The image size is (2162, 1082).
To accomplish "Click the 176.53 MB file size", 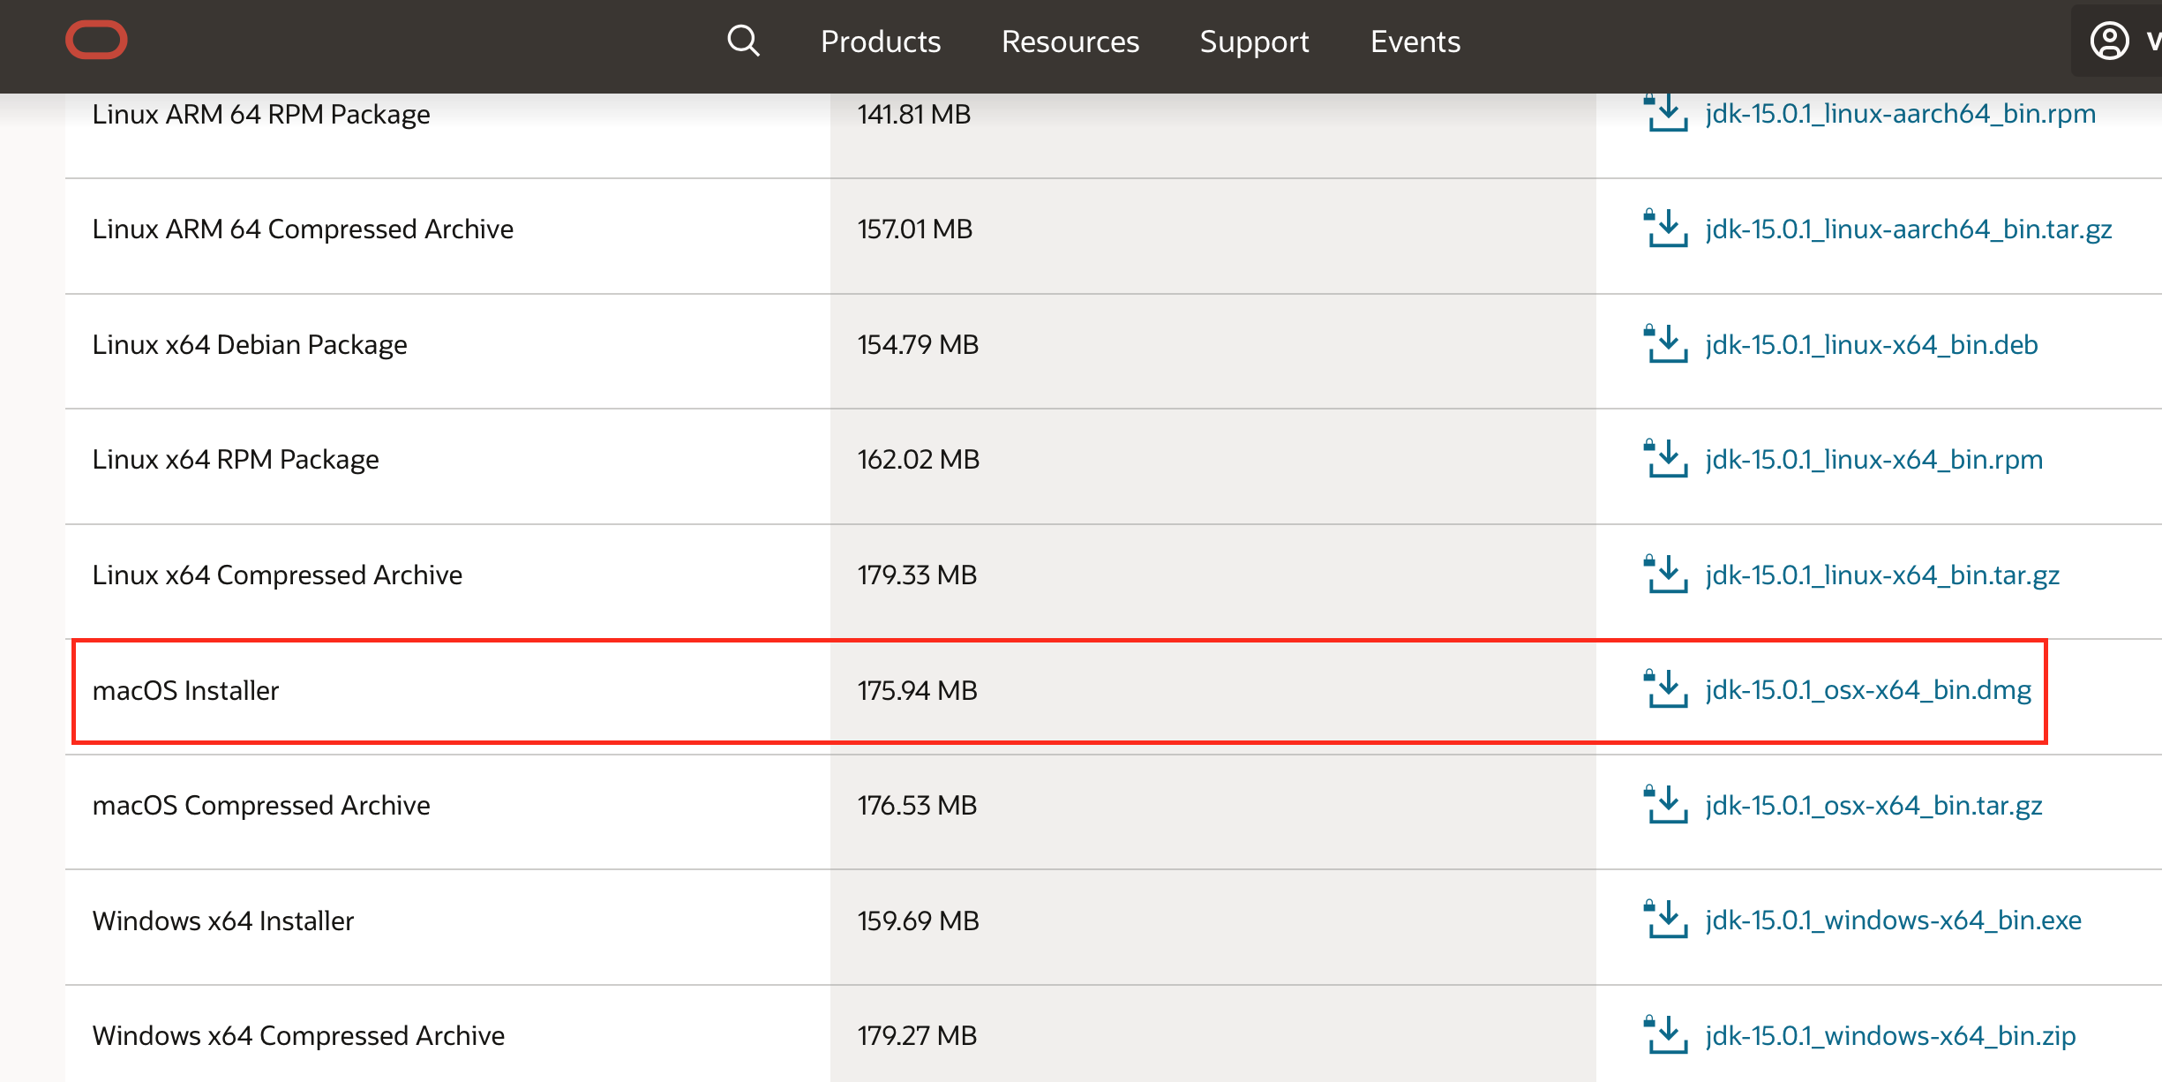I will [x=918, y=806].
